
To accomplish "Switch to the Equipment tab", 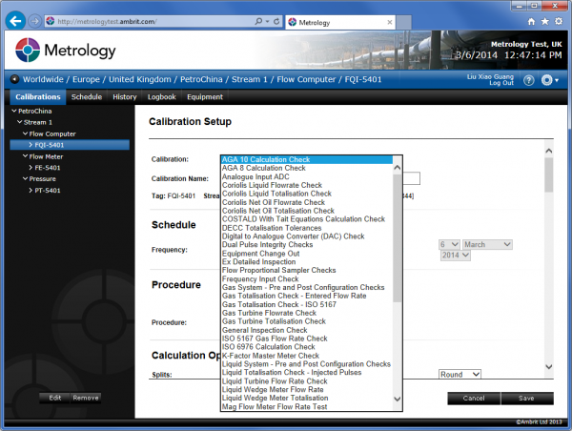I will pyautogui.click(x=205, y=97).
